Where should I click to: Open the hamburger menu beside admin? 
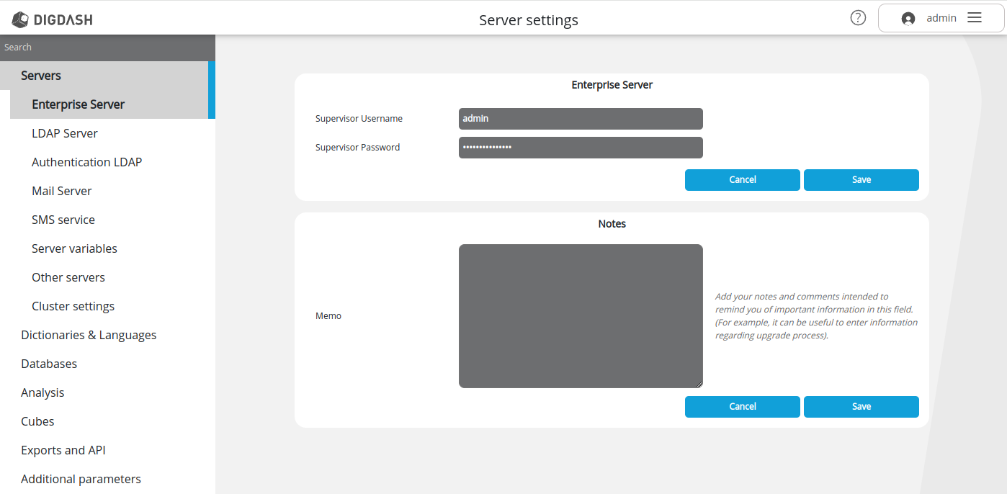click(974, 17)
